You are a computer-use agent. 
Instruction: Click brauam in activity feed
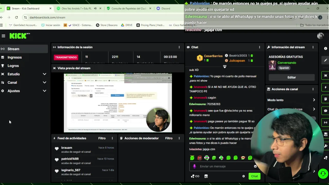[67, 148]
